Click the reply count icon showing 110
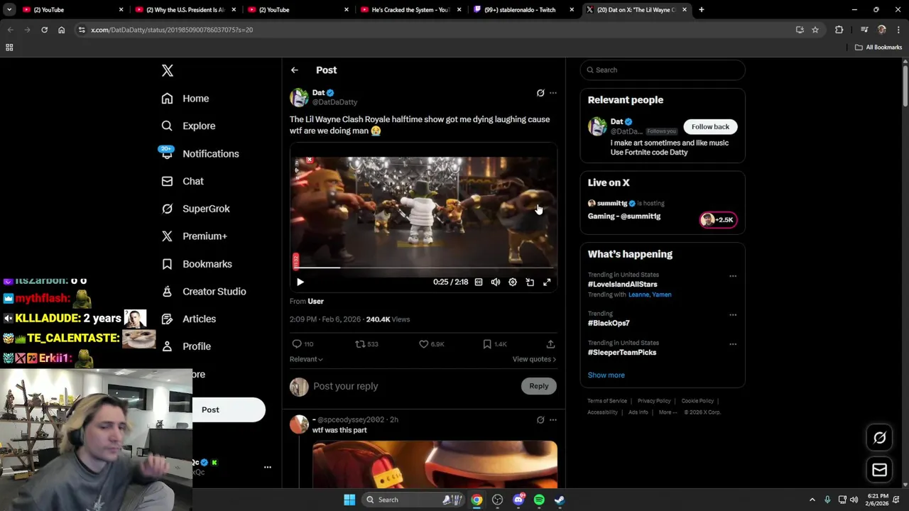Screen dimensions: 909x511 (x=297, y=344)
